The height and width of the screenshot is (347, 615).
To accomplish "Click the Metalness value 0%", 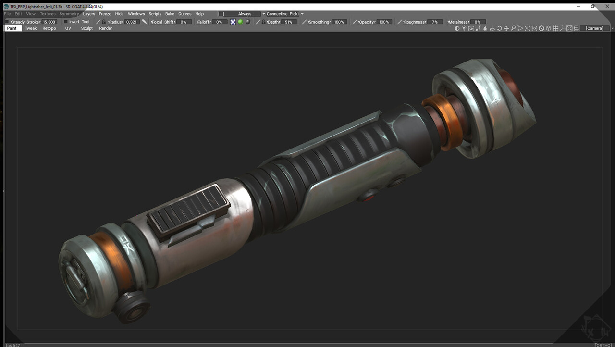I will (x=478, y=22).
